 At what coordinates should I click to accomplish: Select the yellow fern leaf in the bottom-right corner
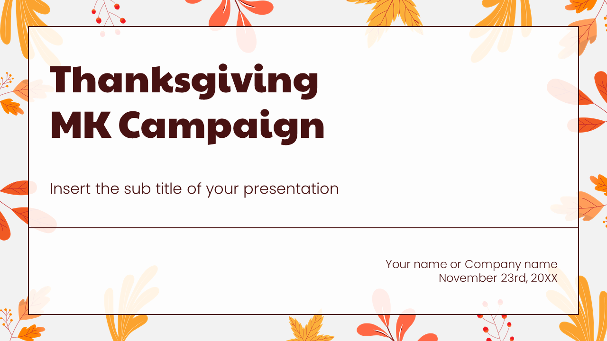click(579, 310)
